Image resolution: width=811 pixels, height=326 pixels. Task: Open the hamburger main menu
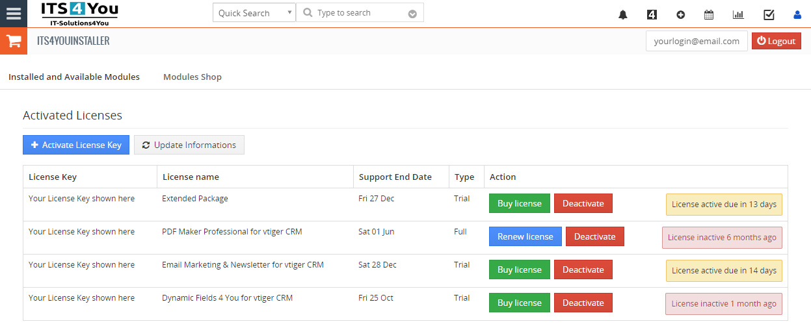point(14,14)
